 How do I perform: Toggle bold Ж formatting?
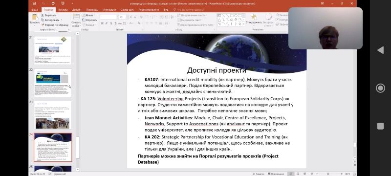(x=102, y=23)
